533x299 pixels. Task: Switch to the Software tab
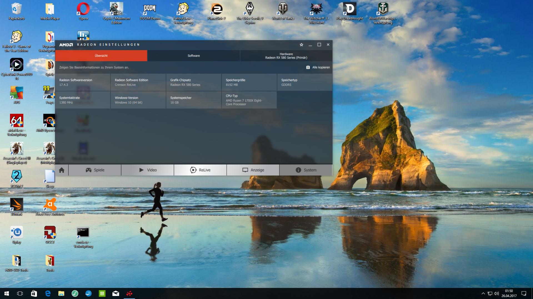[x=194, y=56]
